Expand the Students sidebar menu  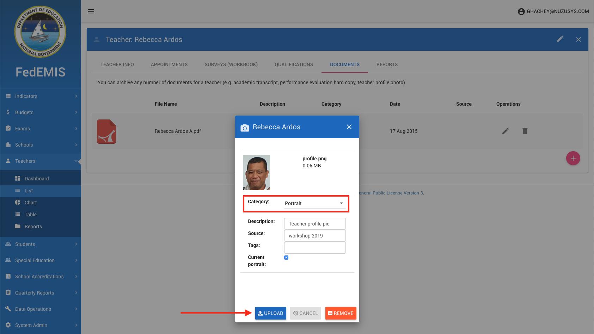click(41, 244)
